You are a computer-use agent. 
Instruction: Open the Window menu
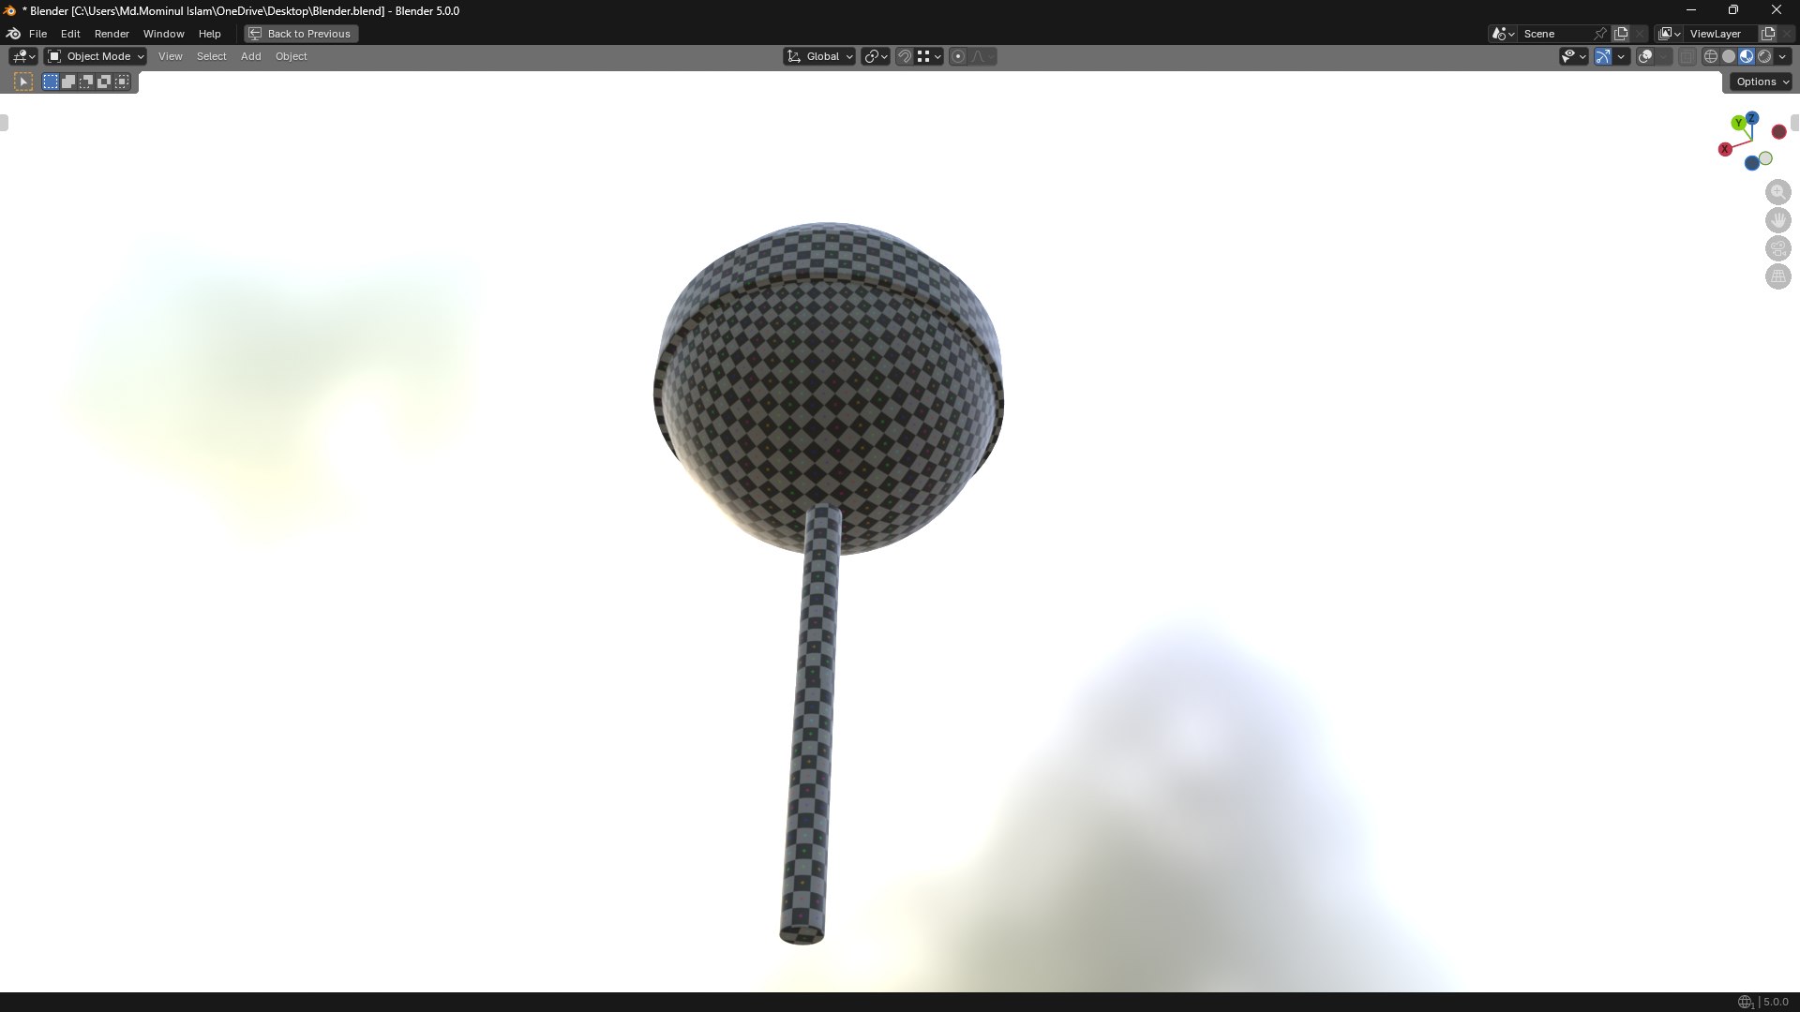163,34
